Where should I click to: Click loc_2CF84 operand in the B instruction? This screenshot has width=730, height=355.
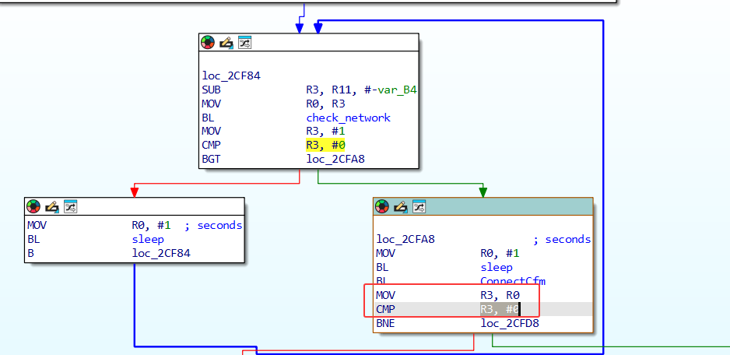pyautogui.click(x=161, y=253)
